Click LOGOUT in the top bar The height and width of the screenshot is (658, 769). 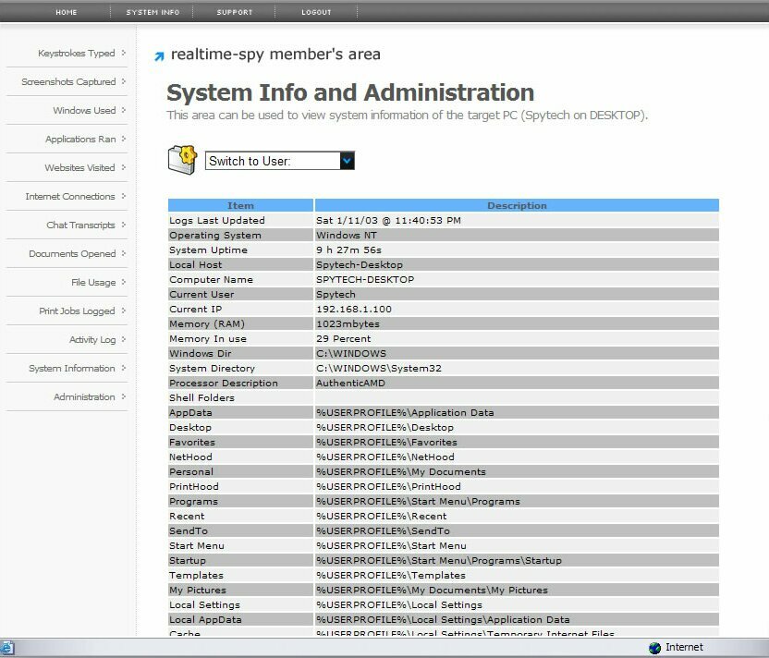316,12
